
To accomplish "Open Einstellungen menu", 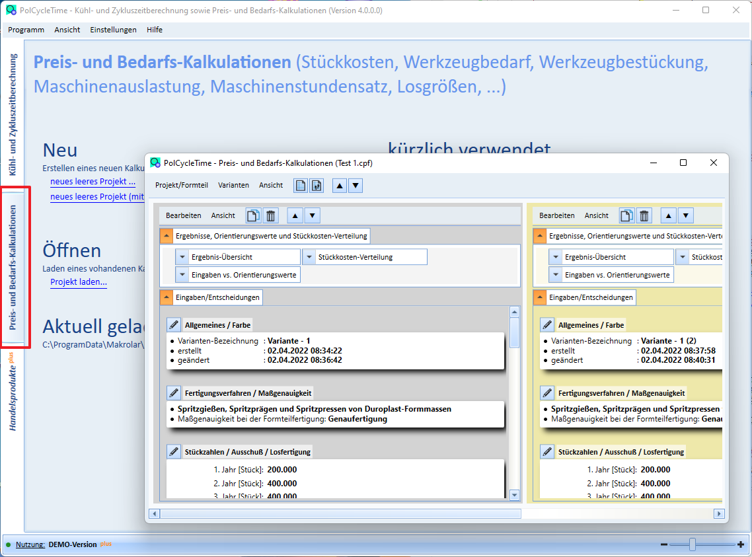I will tap(113, 30).
